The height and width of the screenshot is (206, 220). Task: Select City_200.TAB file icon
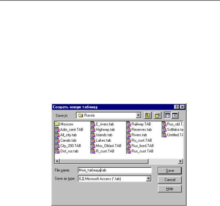pos(57,146)
